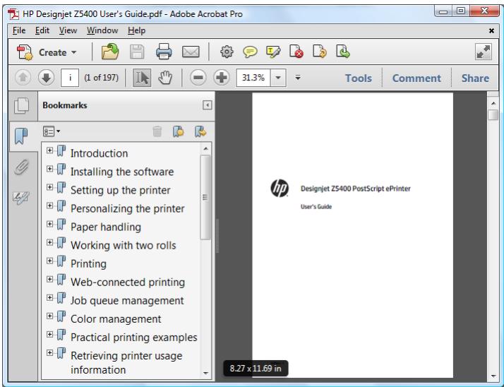This screenshot has width=504, height=387.
Task: Choose the Hand pan tool
Action: 165,78
